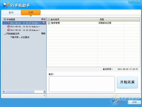Select backup 2011-06-20 17:29:57
Viewport: 142px width, 107px height.
tap(24, 23)
